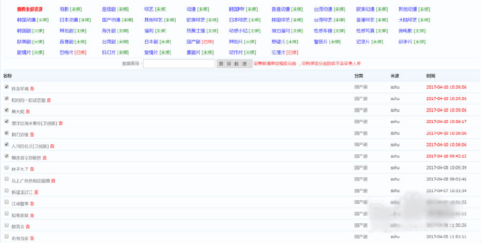The image size is (482, 243).
Task: Open the 恐怖片 category link
Action: tap(66, 53)
